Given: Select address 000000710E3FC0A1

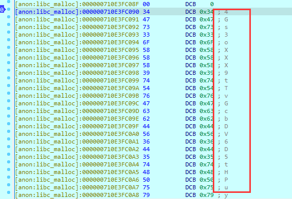Looking at the screenshot, I should pyautogui.click(x=111, y=141).
